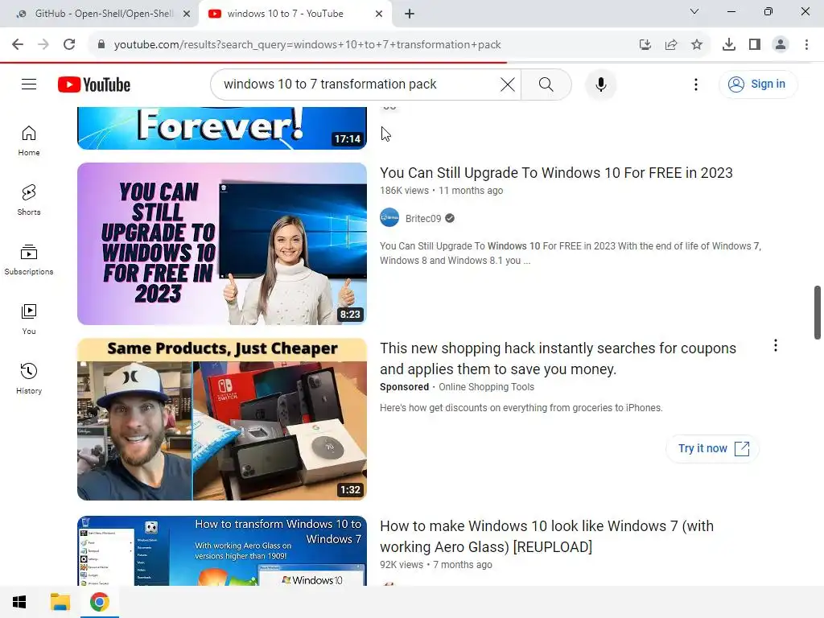Open the Windows Start menu

click(19, 602)
